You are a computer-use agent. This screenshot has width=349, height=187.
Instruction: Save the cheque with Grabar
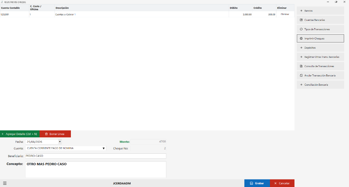257,183
